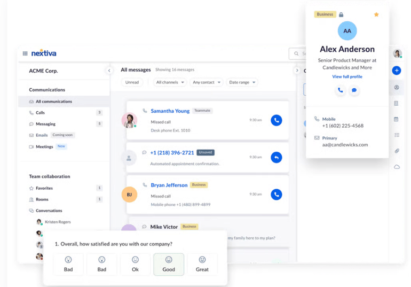This screenshot has width=411, height=287.
Task: Open the apps grid icon beside Nextiva logo
Action: [25, 53]
